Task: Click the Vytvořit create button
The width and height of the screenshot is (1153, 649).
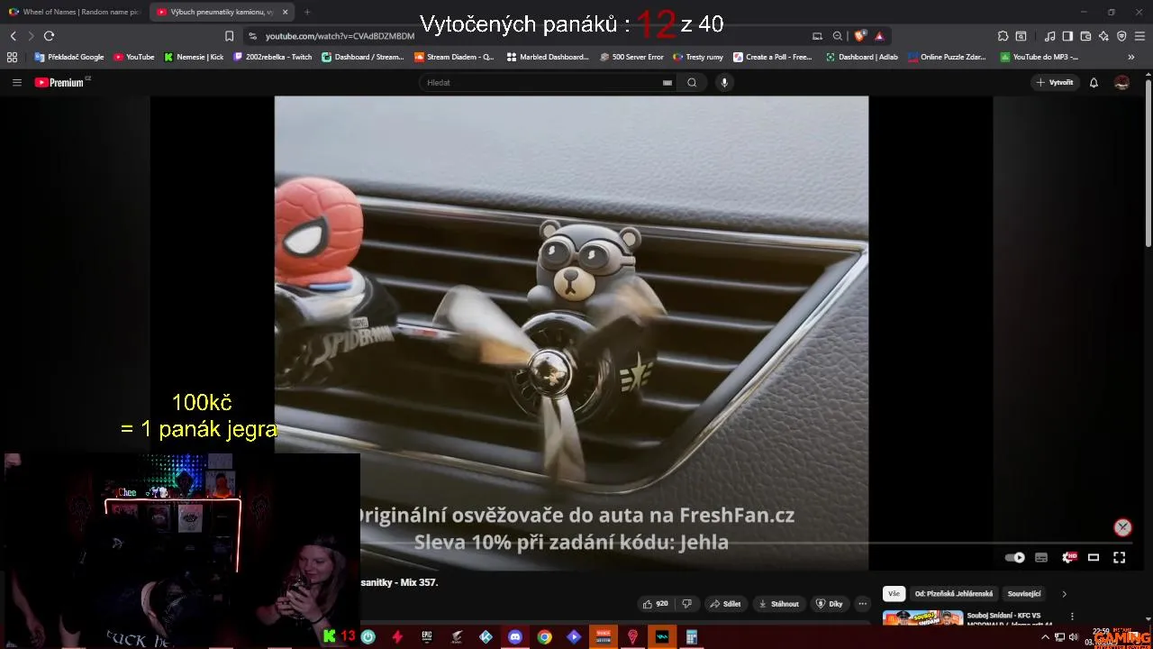Action: click(x=1055, y=82)
